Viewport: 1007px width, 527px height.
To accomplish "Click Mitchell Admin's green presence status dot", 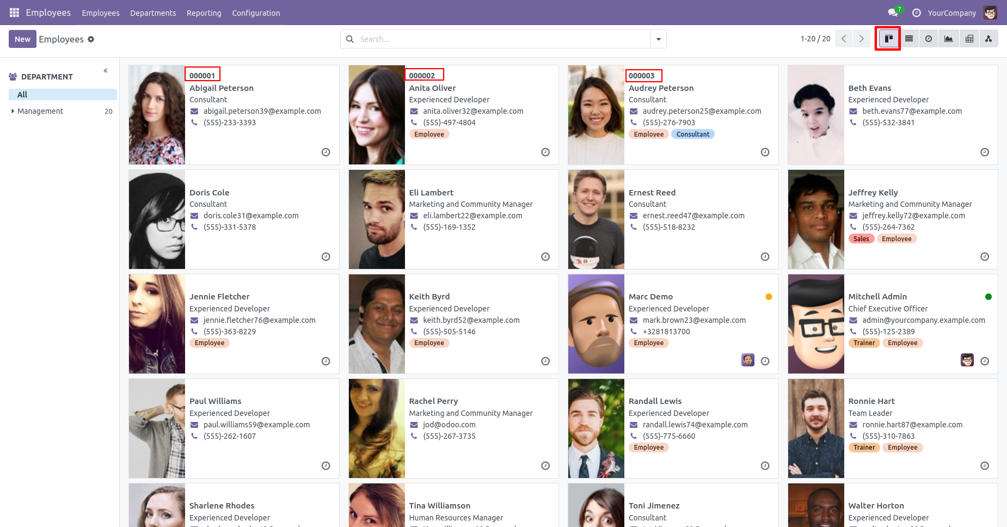I will [988, 297].
